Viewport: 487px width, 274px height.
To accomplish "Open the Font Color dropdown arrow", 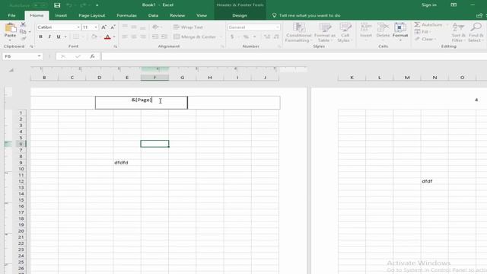I will click(114, 37).
